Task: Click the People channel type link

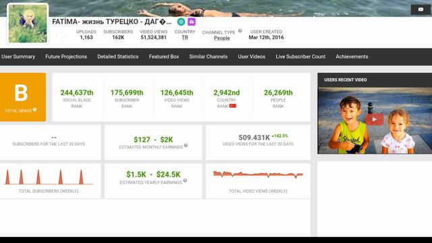Action: (222, 38)
